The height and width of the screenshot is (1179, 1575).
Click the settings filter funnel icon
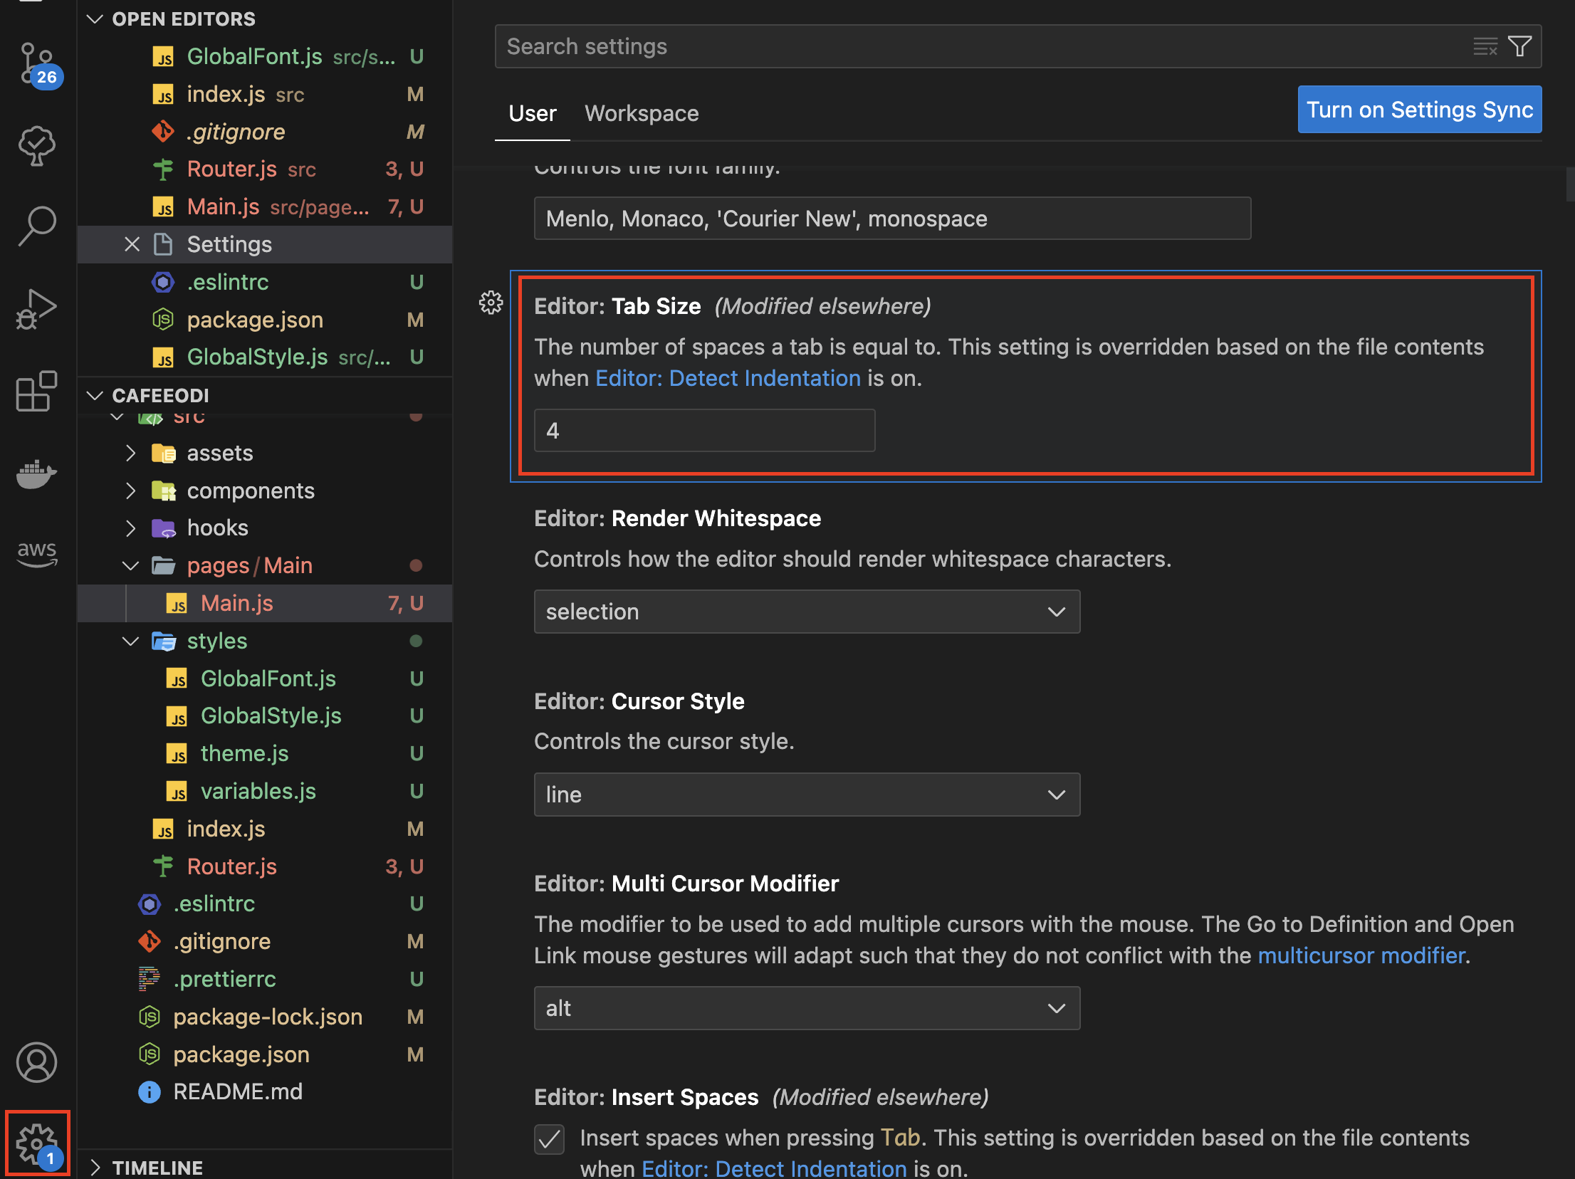pyautogui.click(x=1519, y=47)
